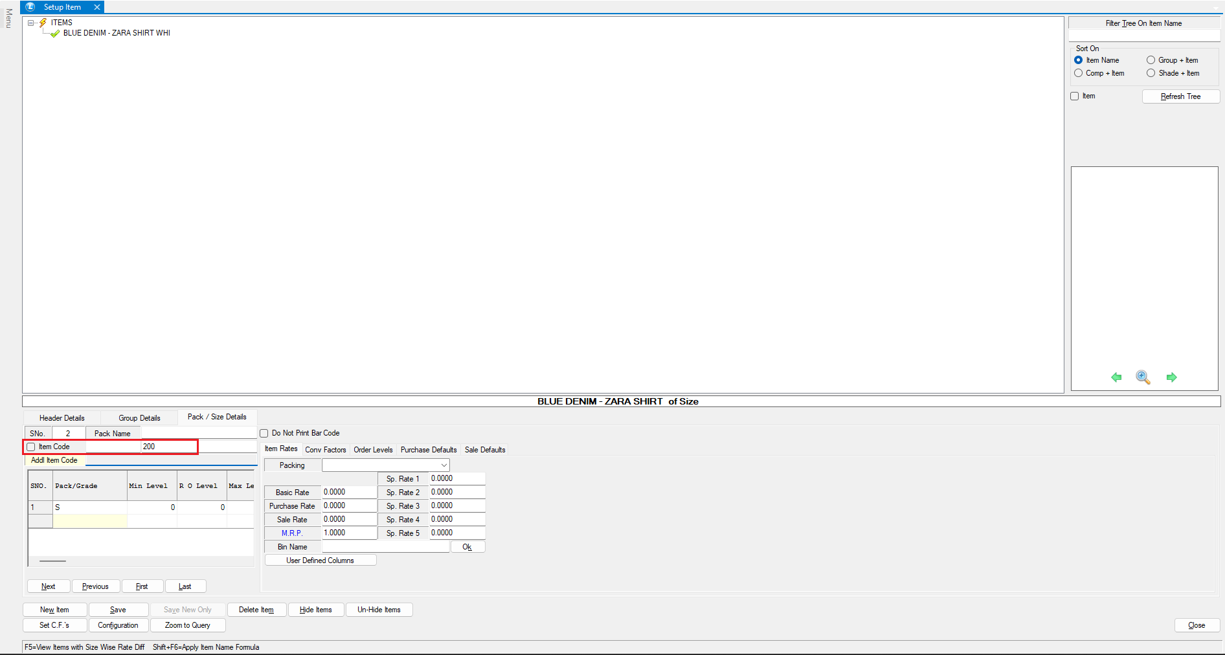Image resolution: width=1225 pixels, height=655 pixels.
Task: Click the green right arrow icon
Action: [x=1171, y=377]
